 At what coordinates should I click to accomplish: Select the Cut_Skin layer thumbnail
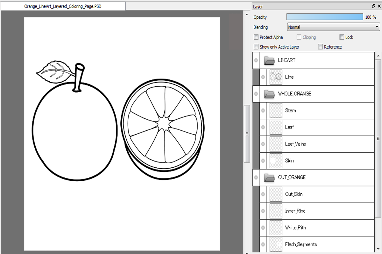[x=276, y=194]
